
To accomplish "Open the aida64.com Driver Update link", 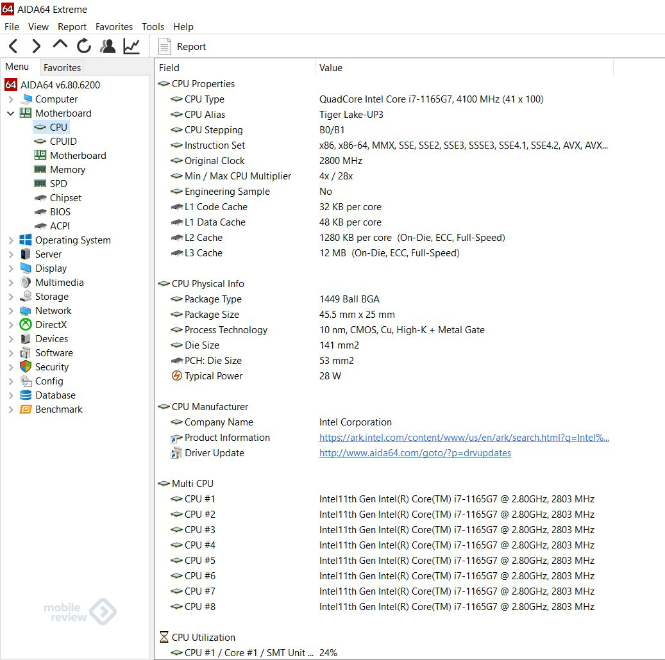I will click(415, 453).
